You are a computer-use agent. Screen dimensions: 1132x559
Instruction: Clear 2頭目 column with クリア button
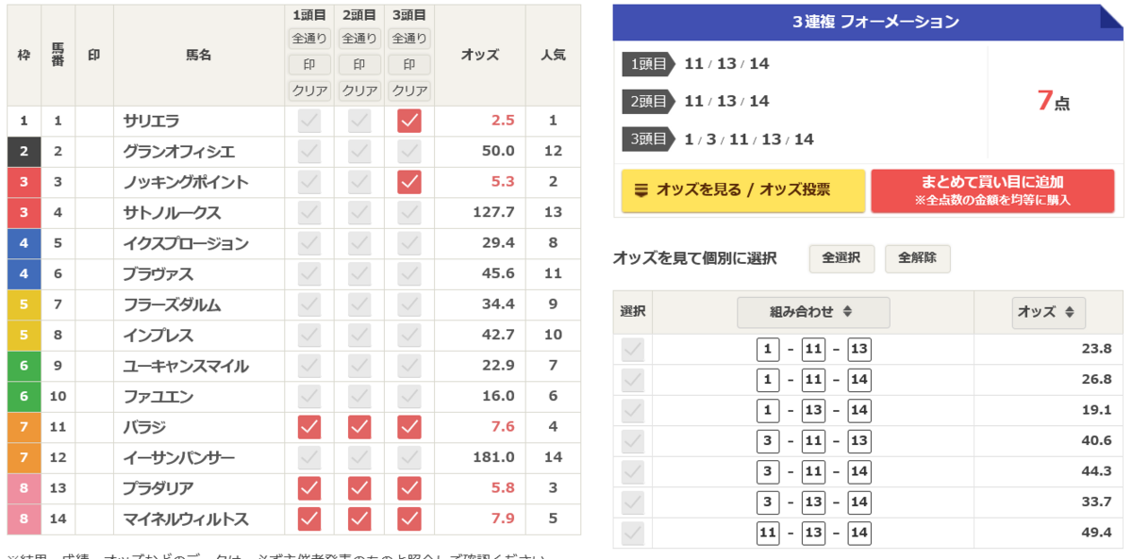pos(359,91)
